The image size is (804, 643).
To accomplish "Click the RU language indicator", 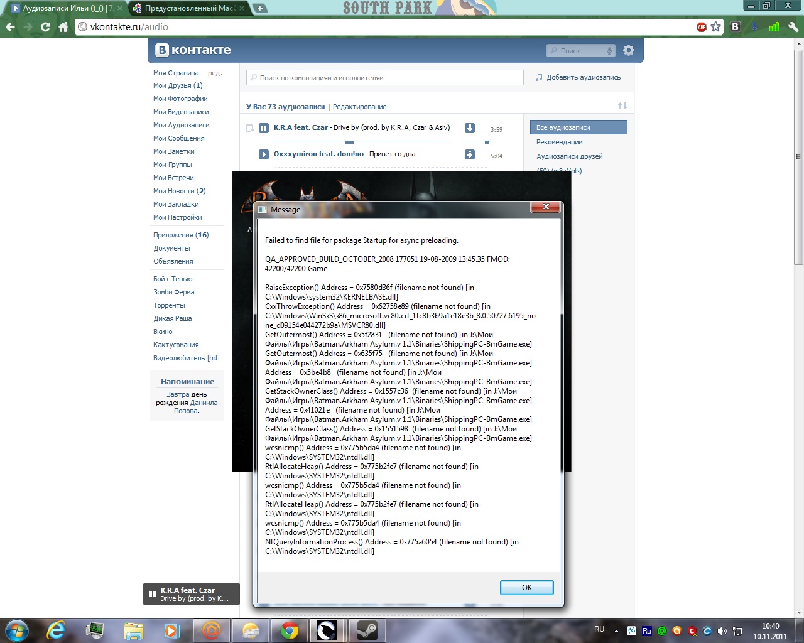I will tap(599, 629).
